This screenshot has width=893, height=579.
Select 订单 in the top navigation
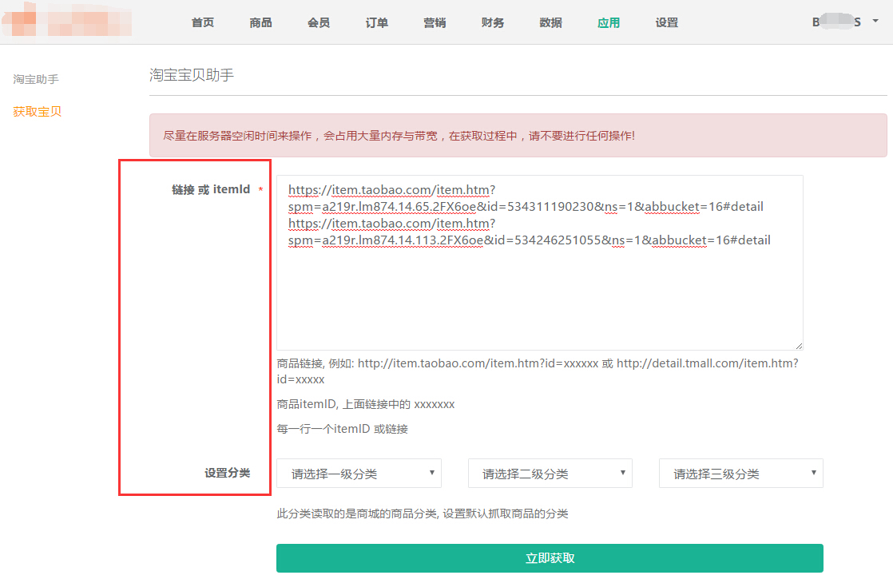[x=377, y=22]
